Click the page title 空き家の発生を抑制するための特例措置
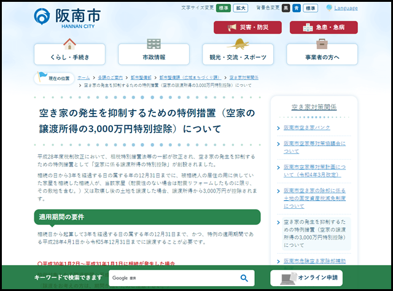Screen dimensions: 393x291 click(x=147, y=121)
